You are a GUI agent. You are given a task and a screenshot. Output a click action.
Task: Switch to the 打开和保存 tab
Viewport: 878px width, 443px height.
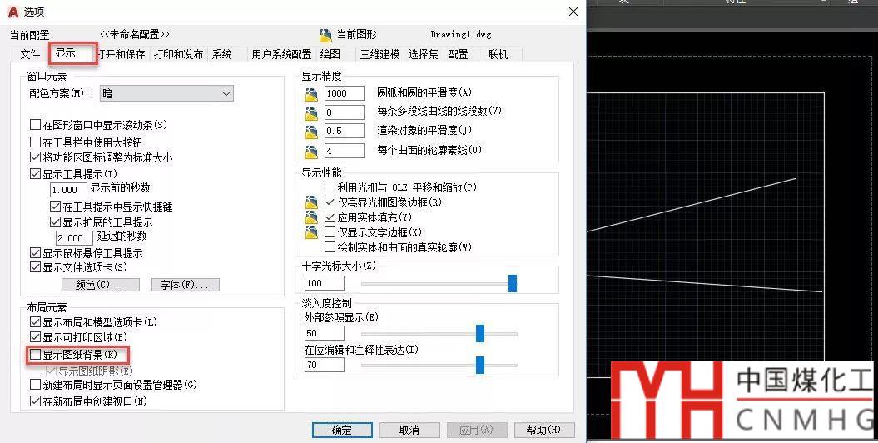(x=122, y=54)
